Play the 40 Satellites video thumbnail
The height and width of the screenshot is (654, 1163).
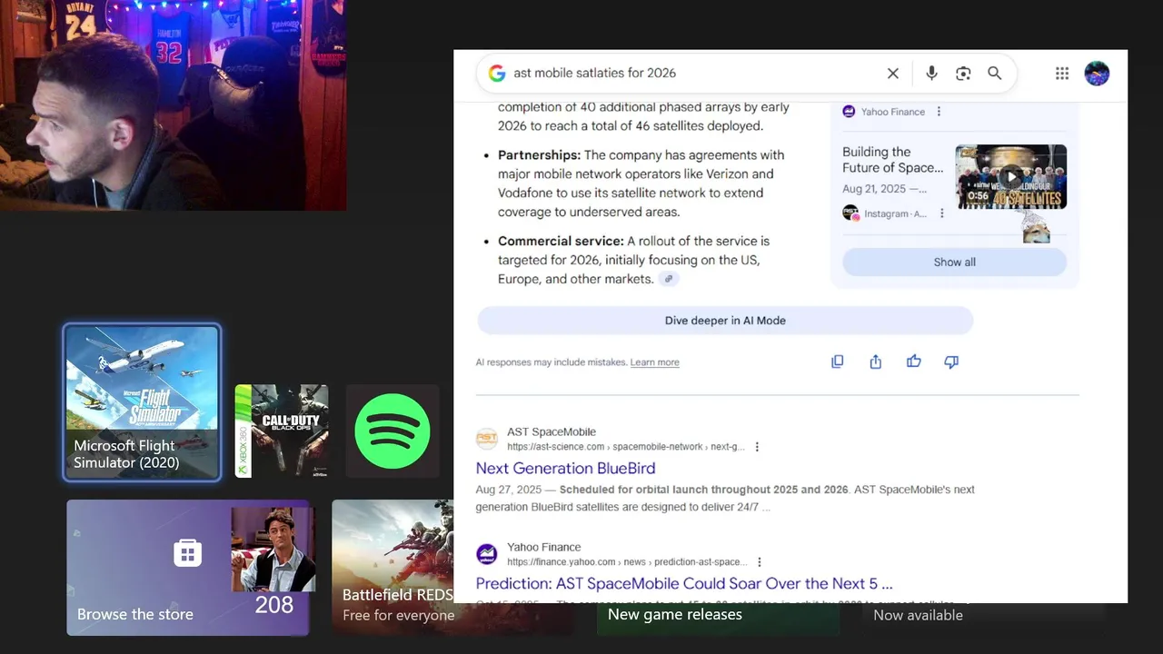pos(1010,177)
